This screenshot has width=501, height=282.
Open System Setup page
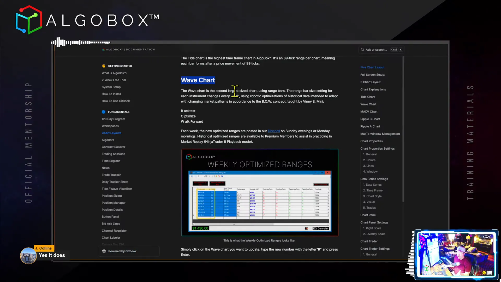111,87
